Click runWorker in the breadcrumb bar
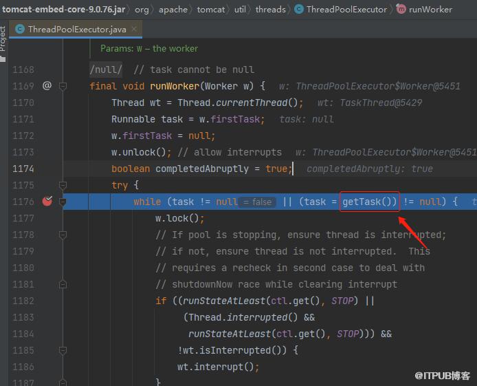The height and width of the screenshot is (386, 477). 430,10
